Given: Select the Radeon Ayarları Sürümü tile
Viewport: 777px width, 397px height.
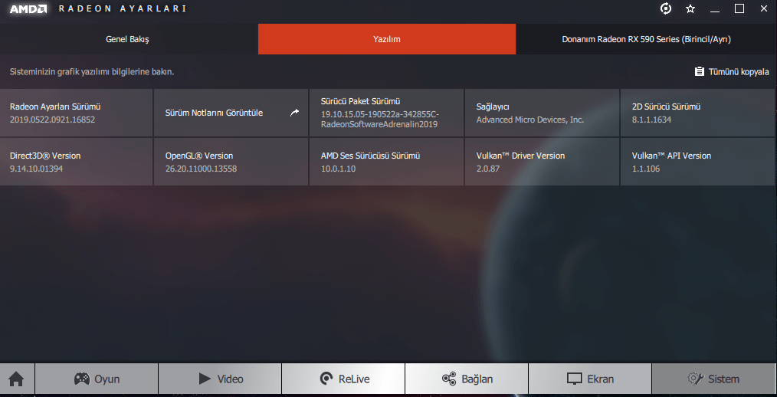Looking at the screenshot, I should 77,113.
